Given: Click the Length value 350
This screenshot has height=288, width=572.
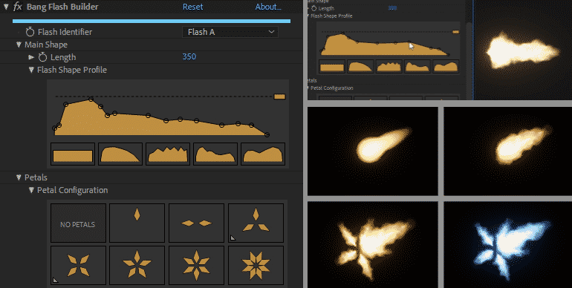Looking at the screenshot, I should click(189, 56).
